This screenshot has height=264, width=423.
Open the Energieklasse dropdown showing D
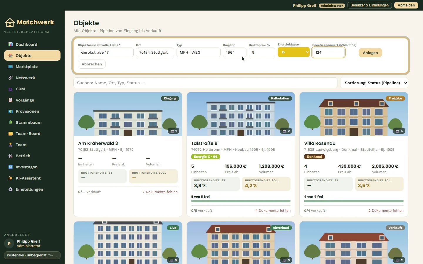point(294,52)
